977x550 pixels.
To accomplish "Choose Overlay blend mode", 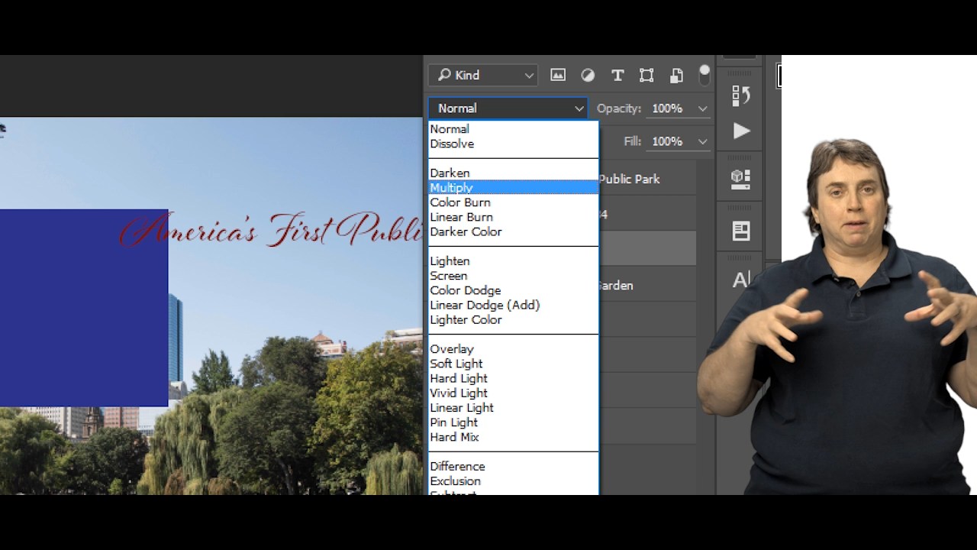I will (x=513, y=349).
